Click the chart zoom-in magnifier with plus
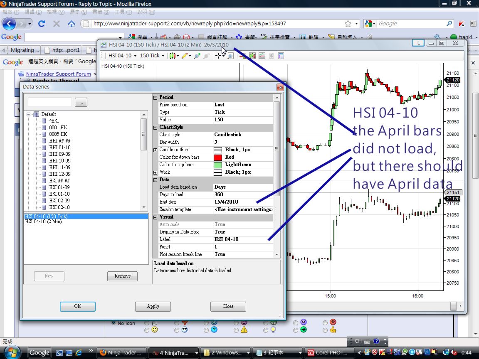479x359 pixels. click(x=197, y=56)
